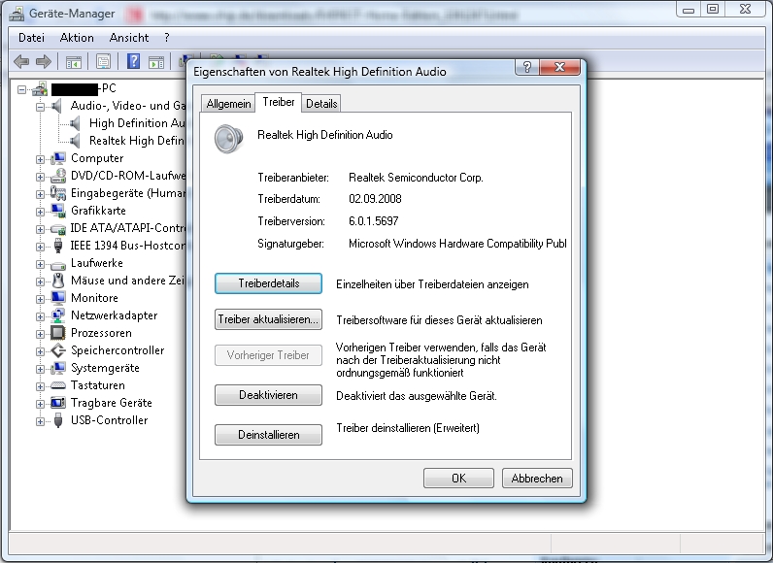Select the Prozessoren chip icon
Screen dimensions: 773x563
click(x=58, y=333)
